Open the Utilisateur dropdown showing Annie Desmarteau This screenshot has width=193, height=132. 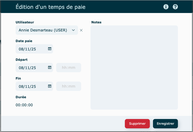pyautogui.click(x=43, y=30)
